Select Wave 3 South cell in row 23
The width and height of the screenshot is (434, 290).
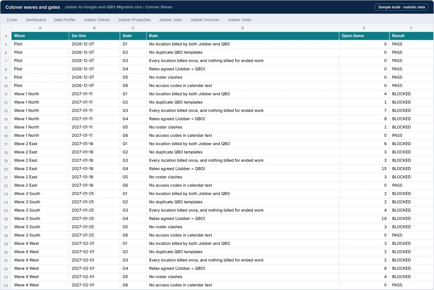click(x=40, y=194)
